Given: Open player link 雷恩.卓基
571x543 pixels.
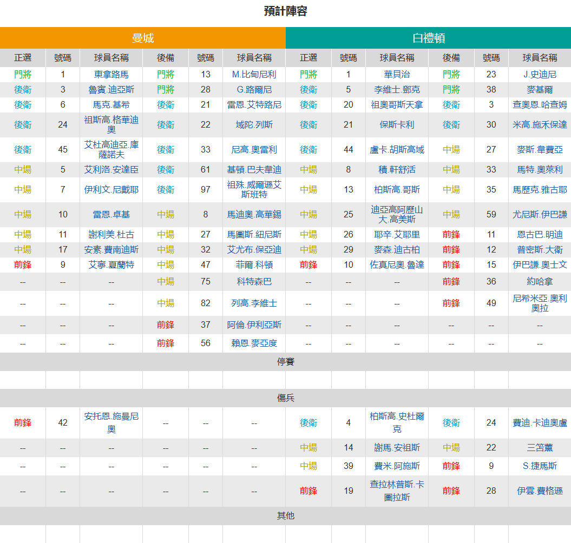Looking at the screenshot, I should 111,215.
